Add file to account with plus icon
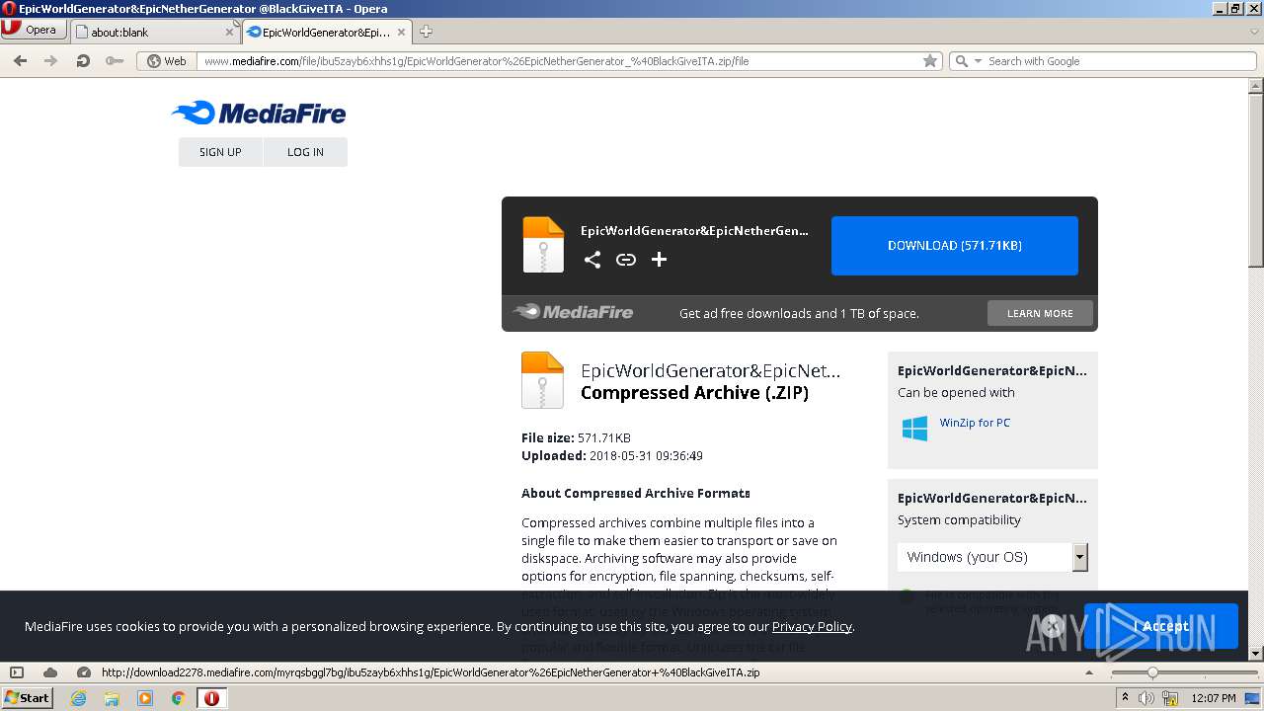The width and height of the screenshot is (1264, 711). 660,259
